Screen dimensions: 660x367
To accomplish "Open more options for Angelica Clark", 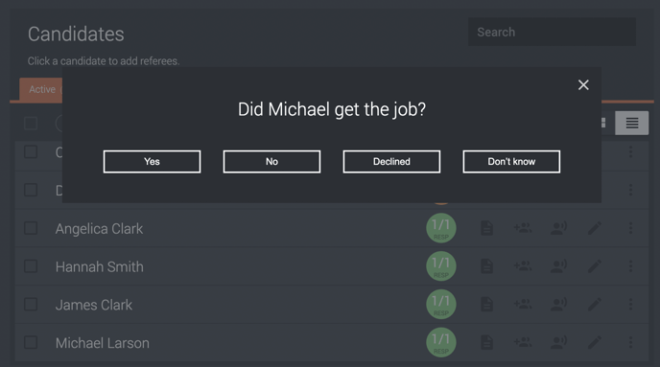I will (x=630, y=228).
